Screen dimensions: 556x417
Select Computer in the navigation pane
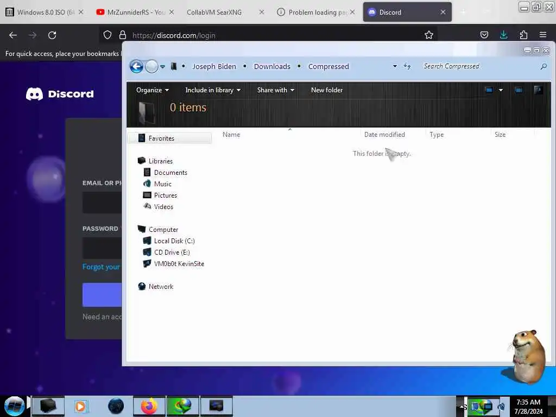pos(163,230)
